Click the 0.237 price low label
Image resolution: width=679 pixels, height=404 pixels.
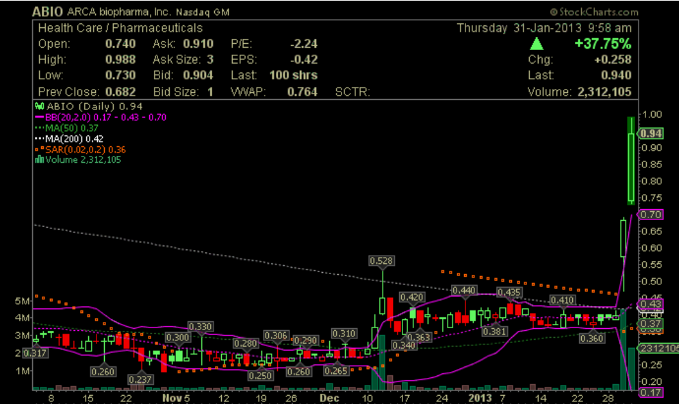(x=140, y=379)
